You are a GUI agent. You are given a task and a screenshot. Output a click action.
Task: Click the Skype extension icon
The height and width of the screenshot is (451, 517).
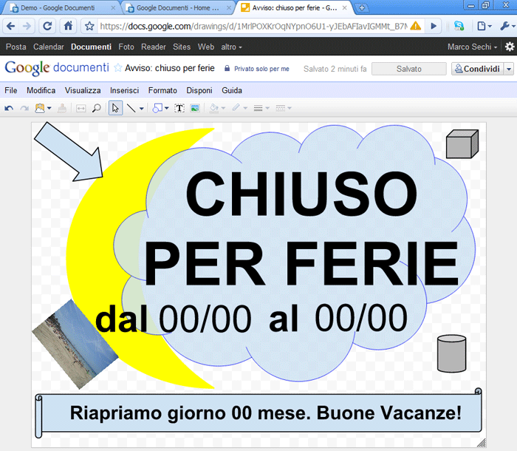[x=459, y=26]
